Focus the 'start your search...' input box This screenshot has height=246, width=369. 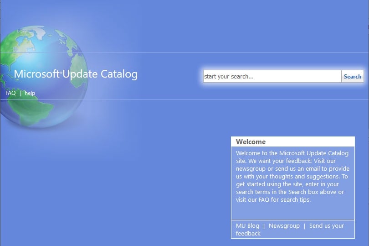(272, 76)
